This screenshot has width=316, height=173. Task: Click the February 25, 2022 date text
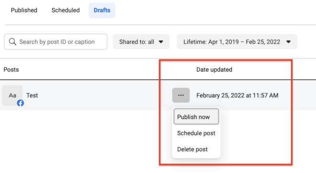(x=237, y=96)
